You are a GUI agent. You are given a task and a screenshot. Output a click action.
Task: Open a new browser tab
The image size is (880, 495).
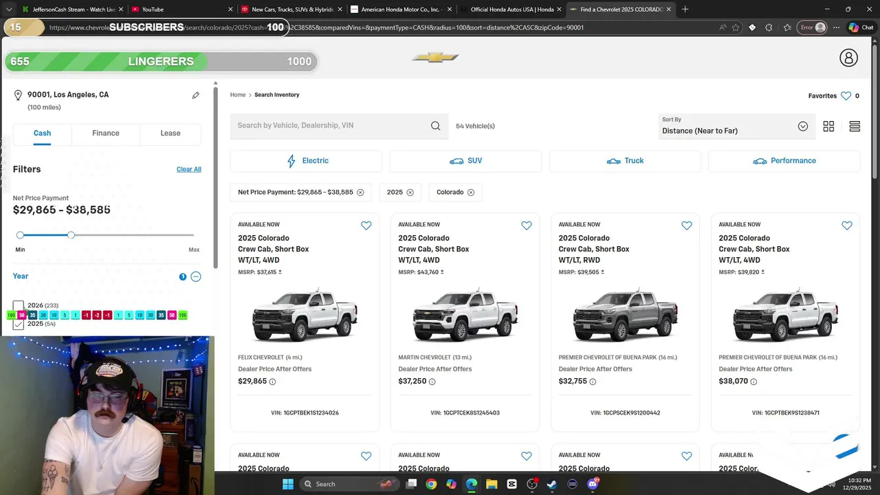tap(685, 10)
